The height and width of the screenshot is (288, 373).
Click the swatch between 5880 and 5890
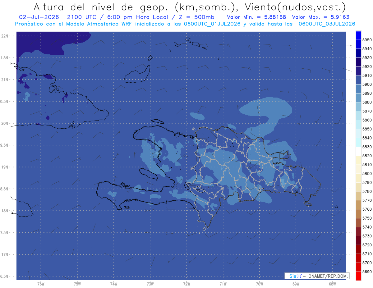pos(358,98)
